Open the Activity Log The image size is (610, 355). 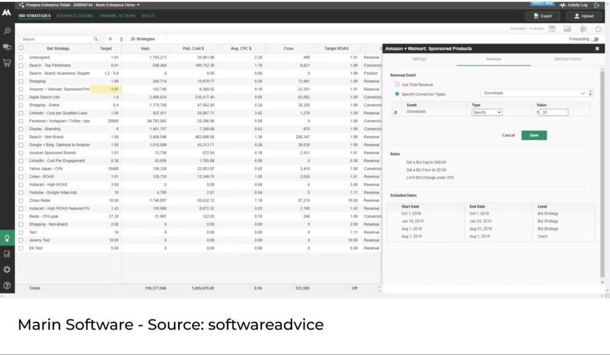(574, 5)
